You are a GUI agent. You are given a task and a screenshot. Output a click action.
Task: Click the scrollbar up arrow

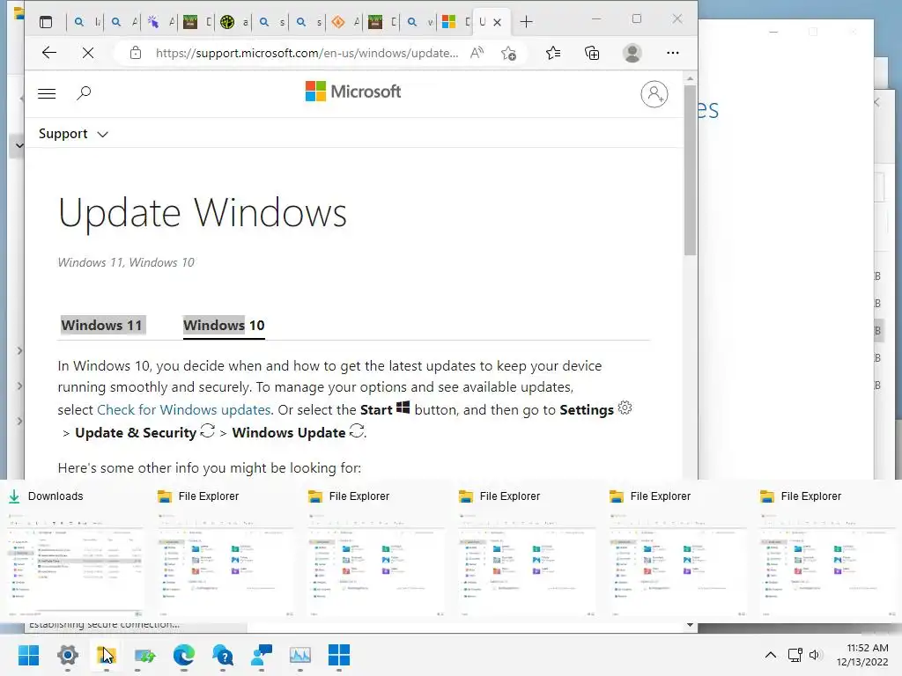[x=690, y=78]
